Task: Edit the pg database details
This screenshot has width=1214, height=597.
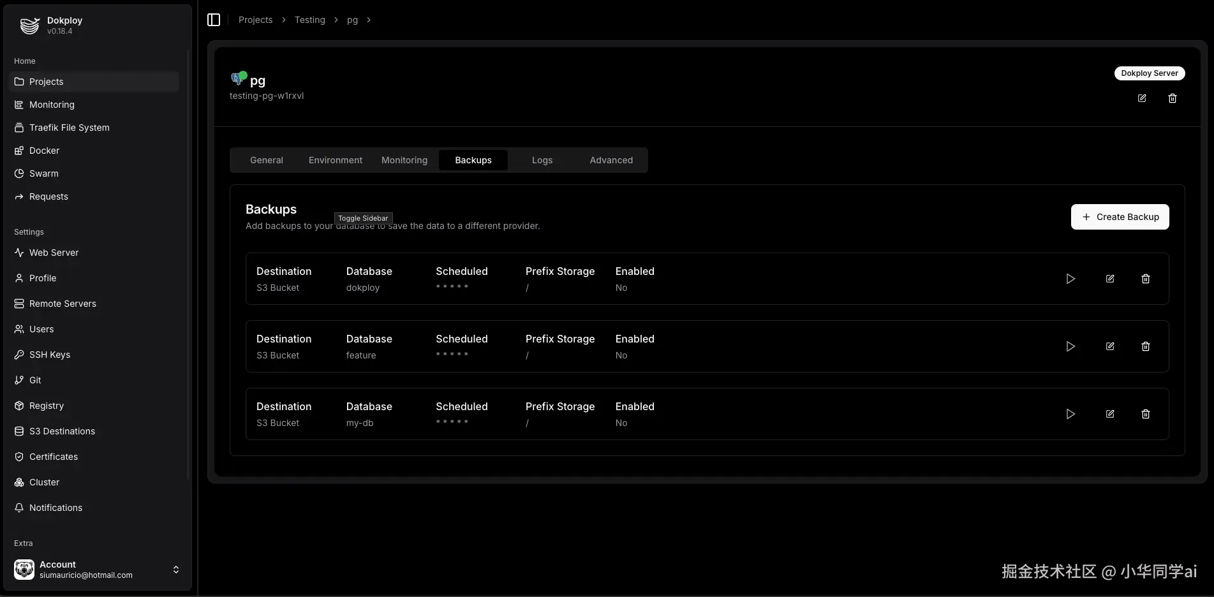Action: tap(1142, 98)
